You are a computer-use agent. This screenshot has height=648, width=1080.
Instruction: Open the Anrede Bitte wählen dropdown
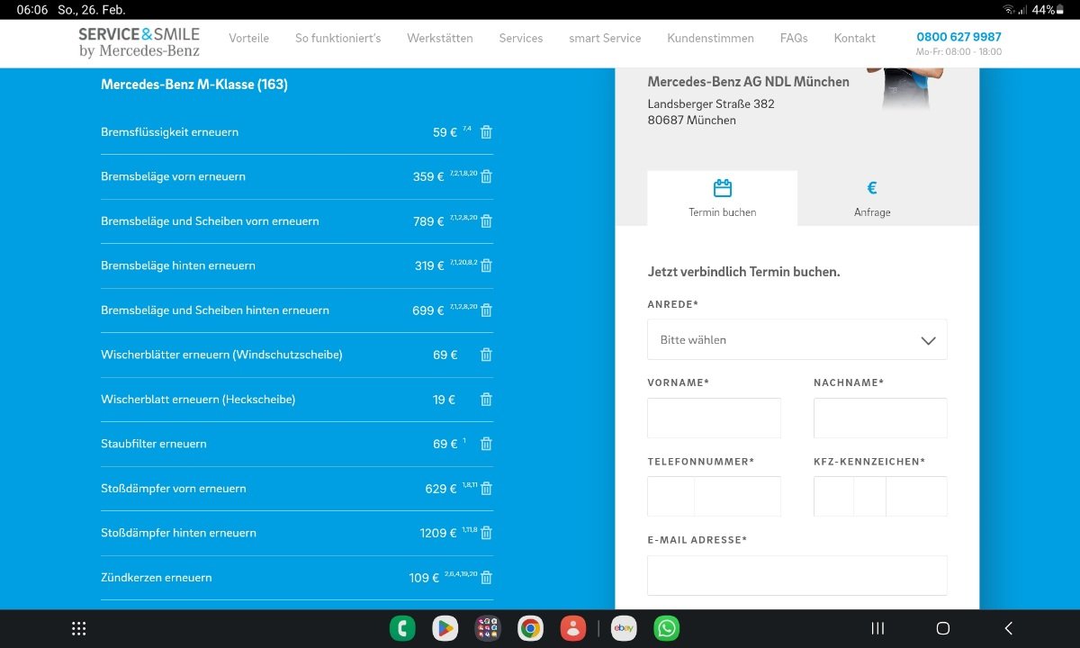point(797,340)
